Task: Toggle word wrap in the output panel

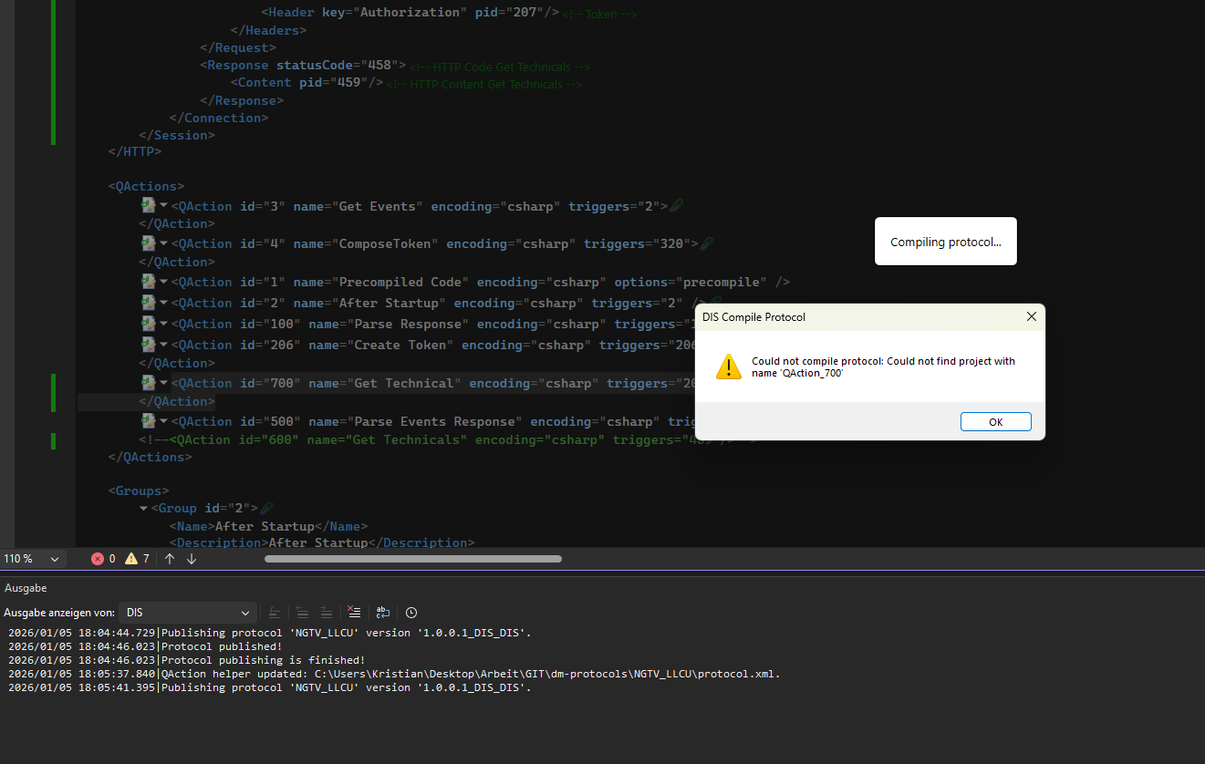Action: 383,613
